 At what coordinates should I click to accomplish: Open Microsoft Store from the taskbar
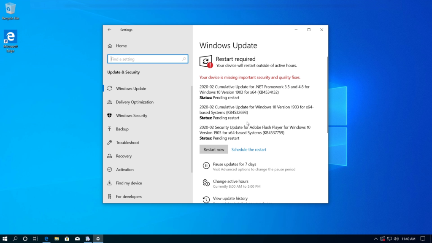[x=67, y=239]
